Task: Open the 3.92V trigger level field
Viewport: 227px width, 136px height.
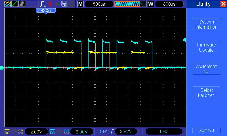Action: (x=126, y=131)
